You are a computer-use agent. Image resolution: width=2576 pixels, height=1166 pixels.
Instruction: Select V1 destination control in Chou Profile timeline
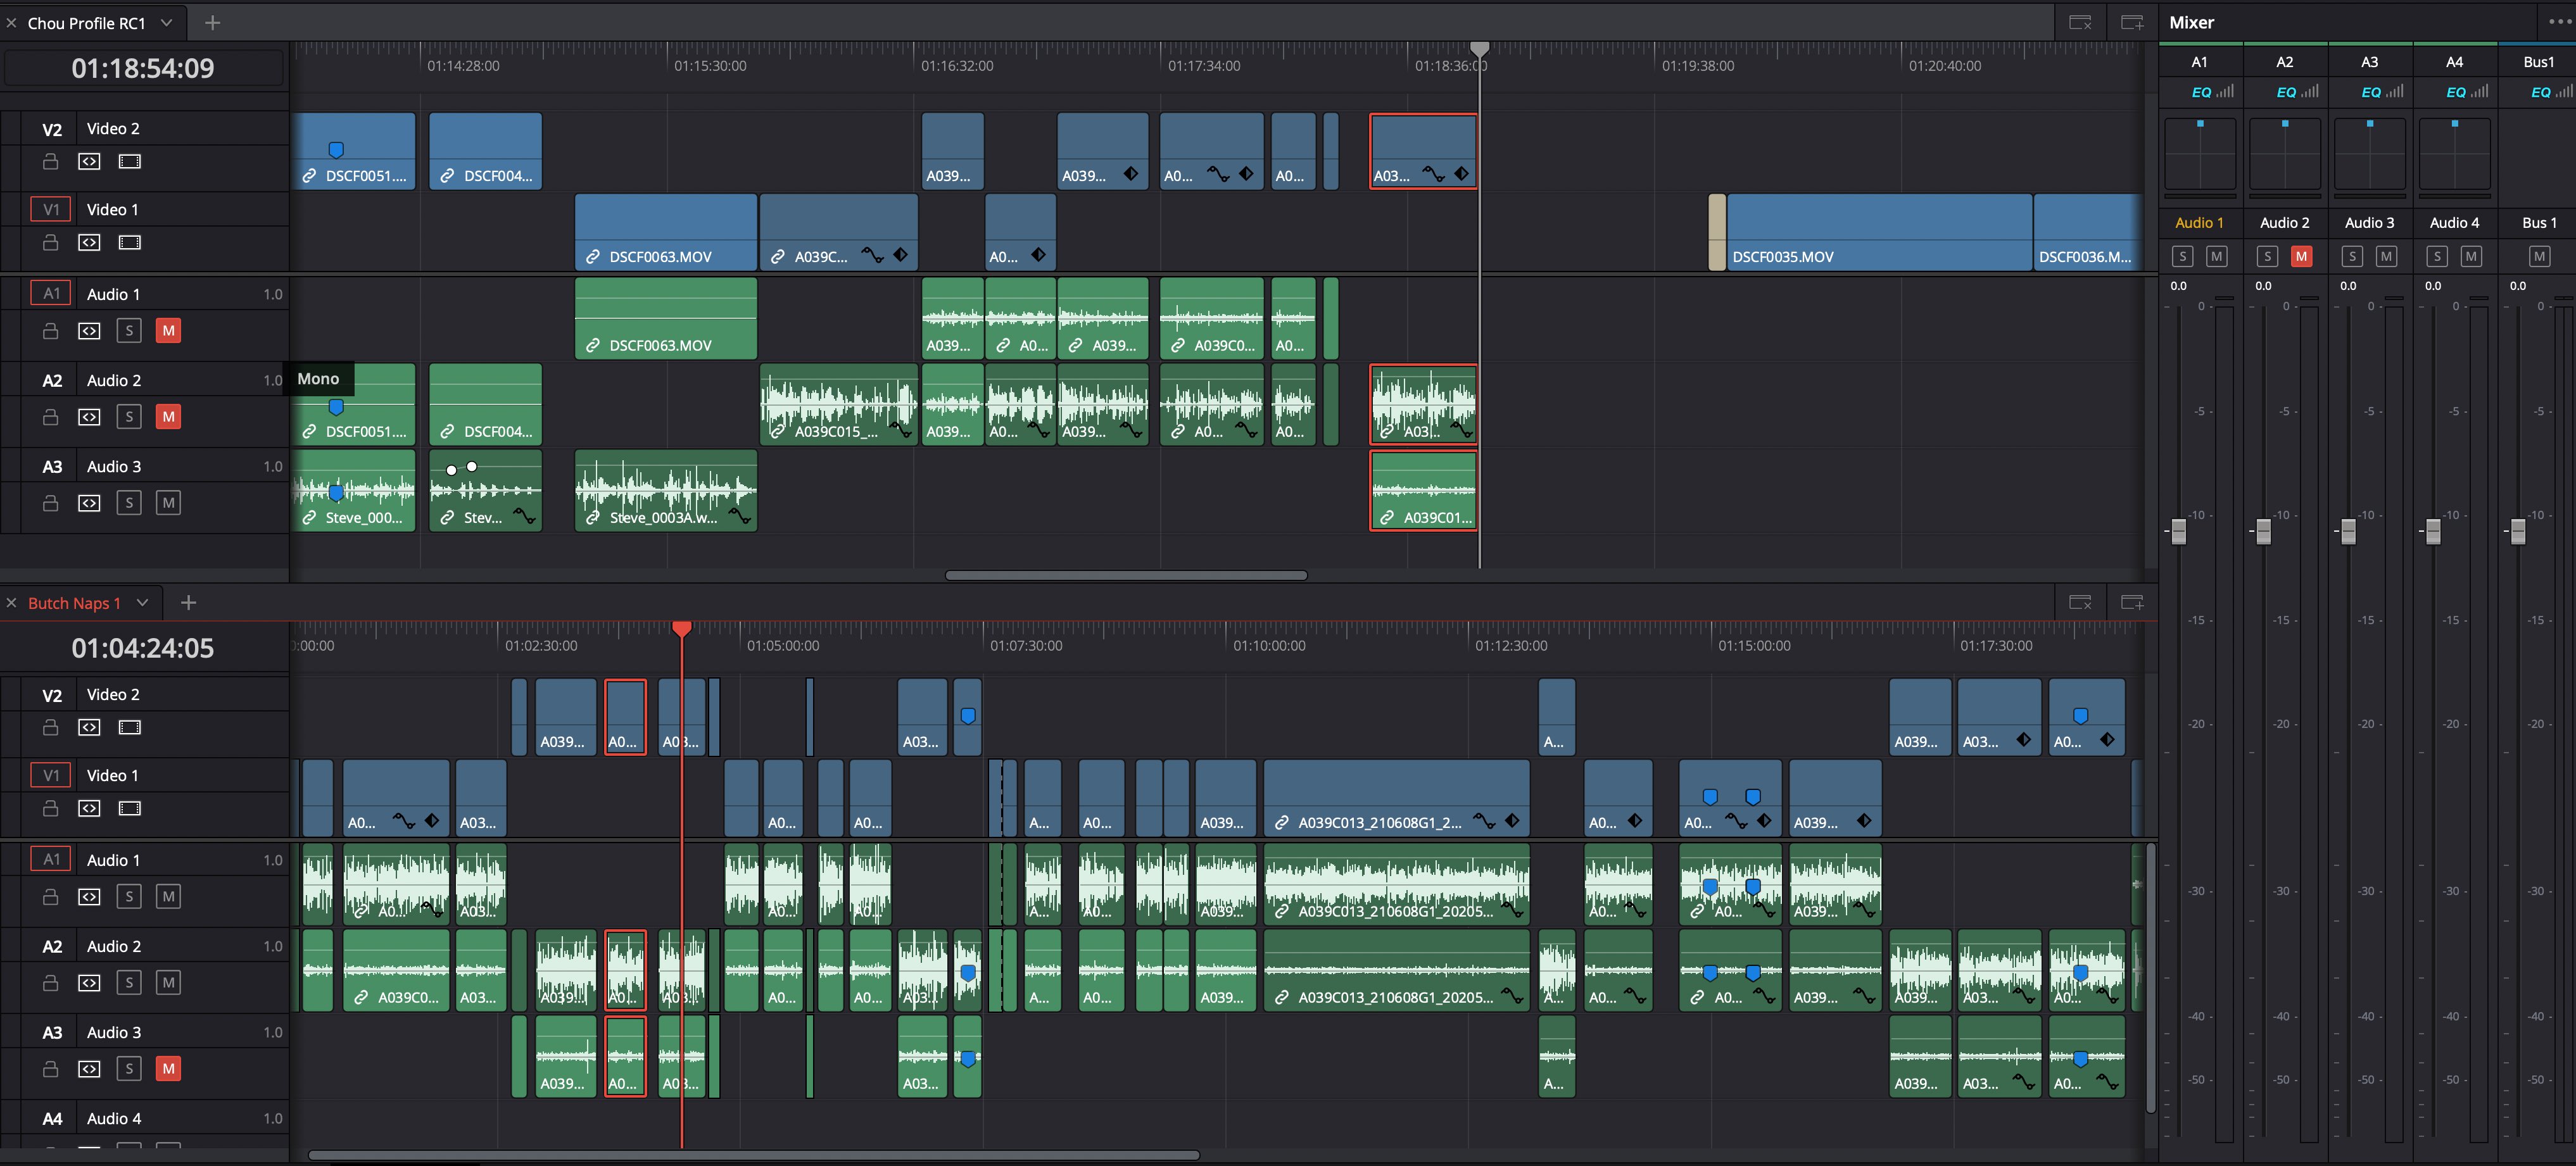click(x=51, y=209)
